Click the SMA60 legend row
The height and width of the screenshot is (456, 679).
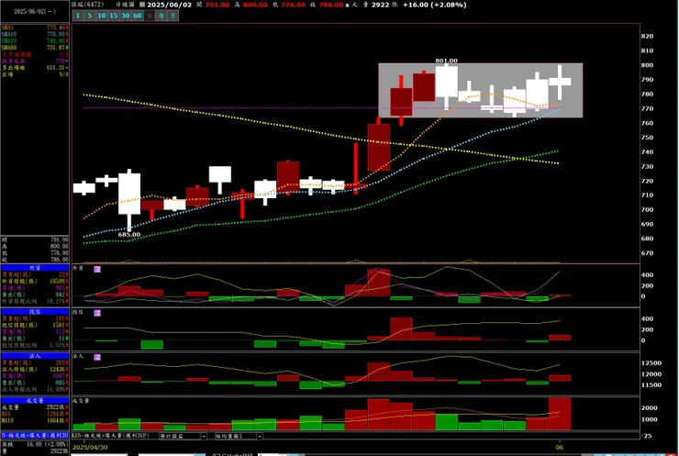tap(35, 47)
